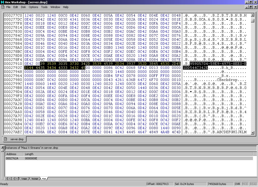Viewport: 258px width, 187px height.
Task: Click the offset label 00027910
Action: pyautogui.click(x=13, y=64)
